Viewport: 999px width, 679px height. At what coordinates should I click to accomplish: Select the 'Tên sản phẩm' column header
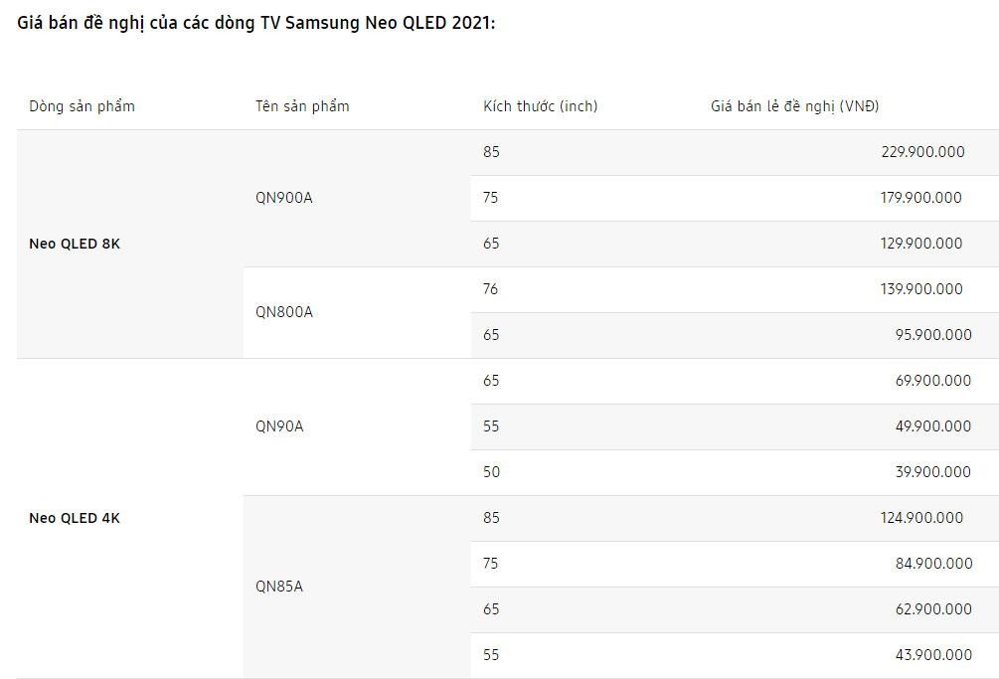302,106
